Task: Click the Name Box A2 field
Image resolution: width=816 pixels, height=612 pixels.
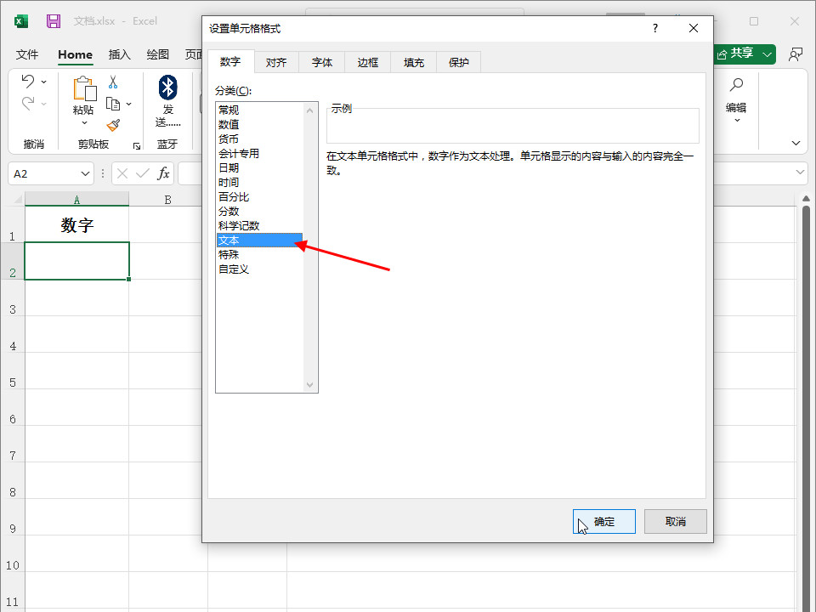Action: click(44, 173)
